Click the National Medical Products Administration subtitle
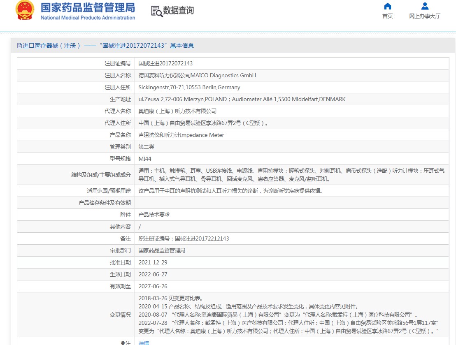Viewport: 456px width, 345px height. 88,18
